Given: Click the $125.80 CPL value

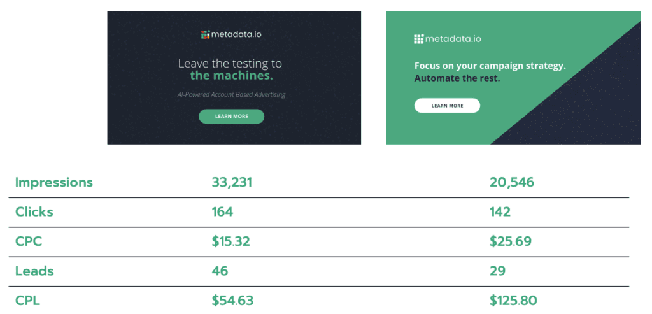Looking at the screenshot, I should [x=514, y=301].
